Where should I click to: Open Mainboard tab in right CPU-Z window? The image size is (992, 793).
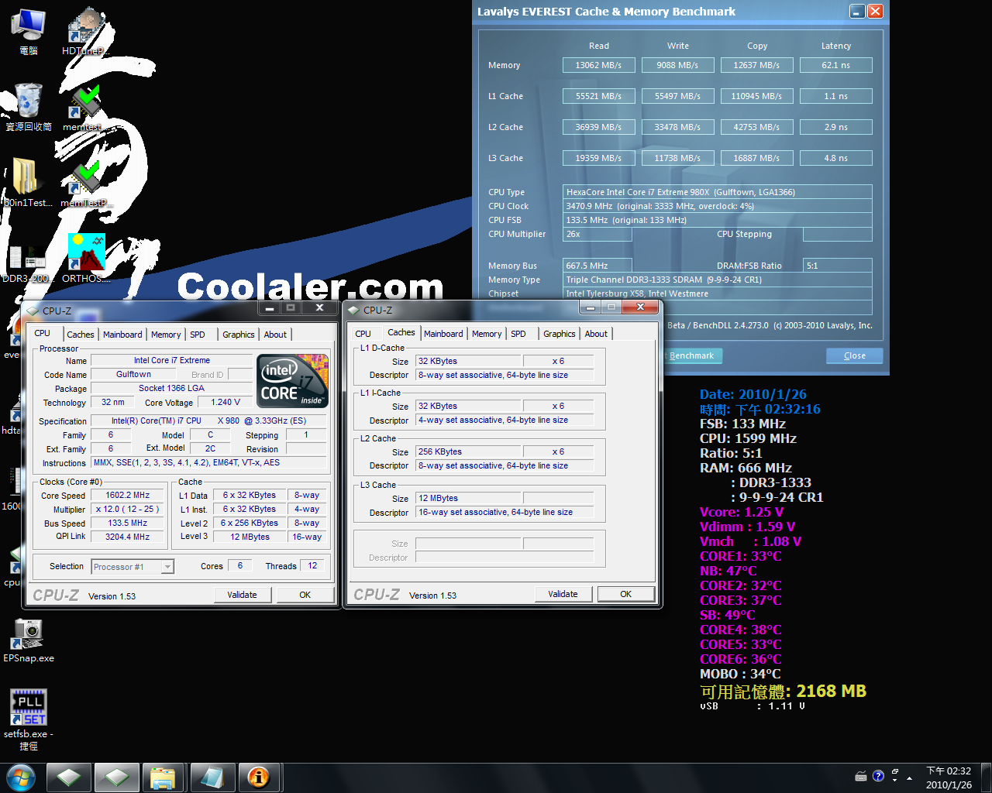point(443,334)
